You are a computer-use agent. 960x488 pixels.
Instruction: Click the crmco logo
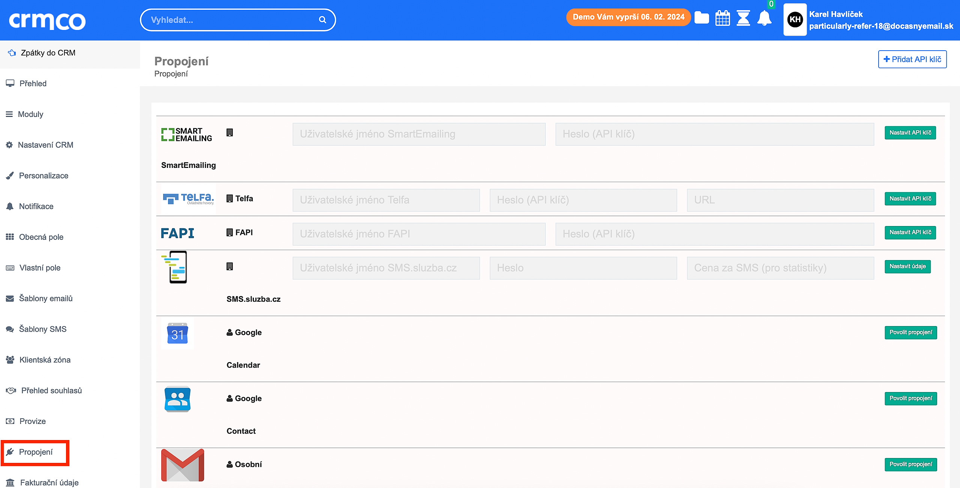click(47, 21)
